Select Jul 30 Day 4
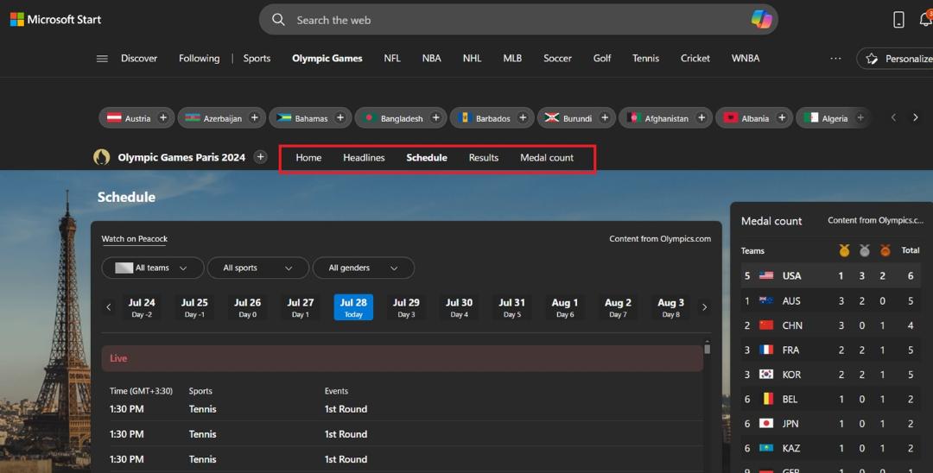The image size is (933, 473). tap(460, 307)
